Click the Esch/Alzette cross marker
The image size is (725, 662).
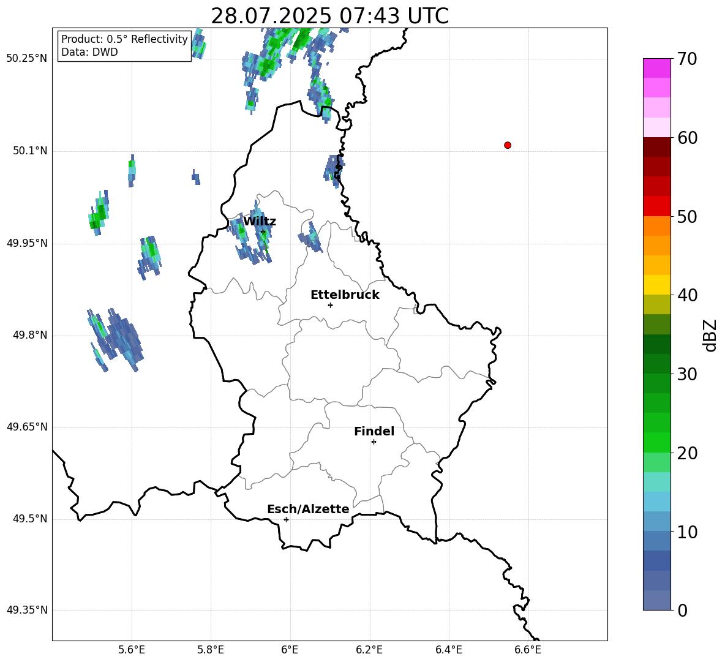286,519
